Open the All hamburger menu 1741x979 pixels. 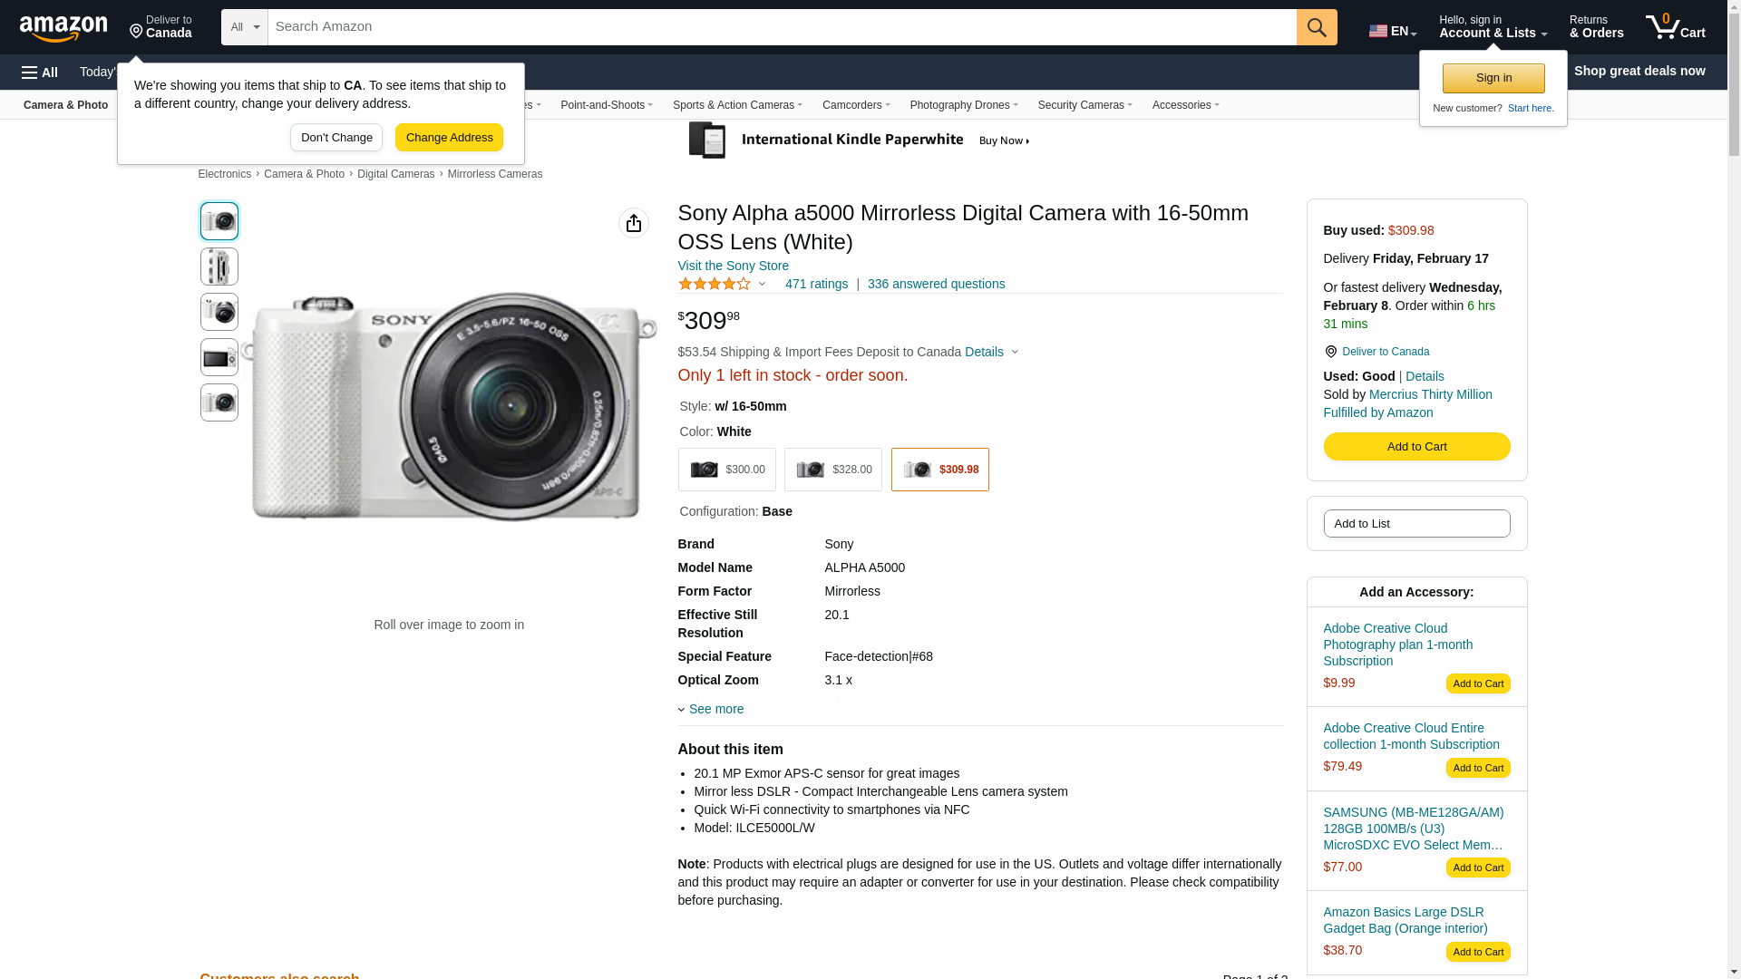pyautogui.click(x=40, y=73)
